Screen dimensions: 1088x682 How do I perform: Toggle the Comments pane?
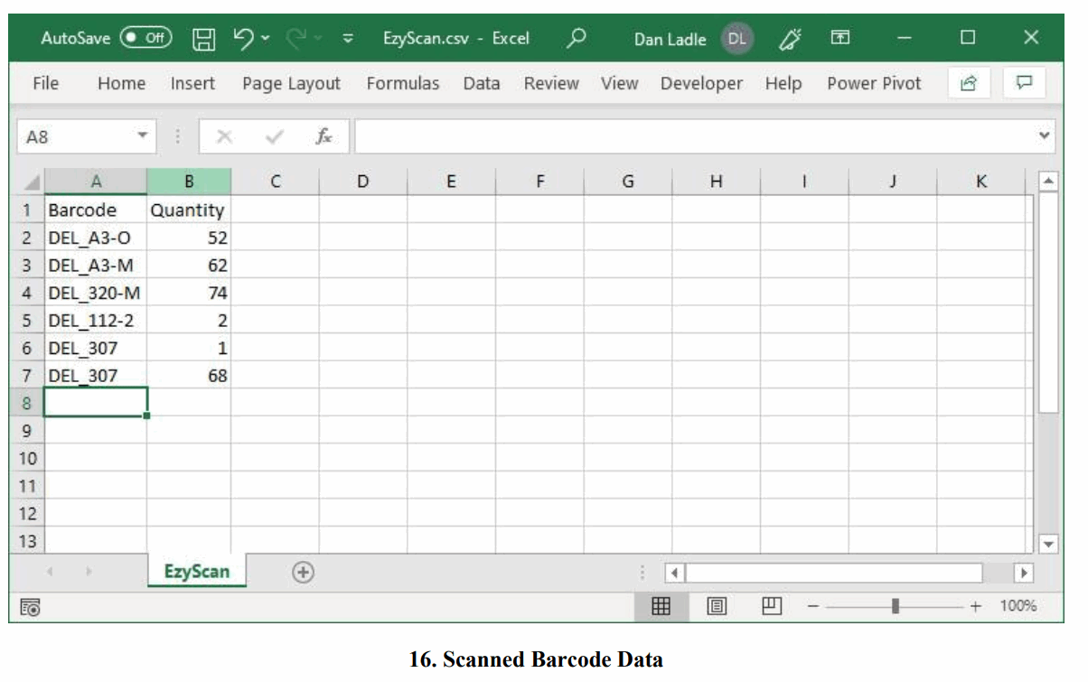tap(1026, 83)
